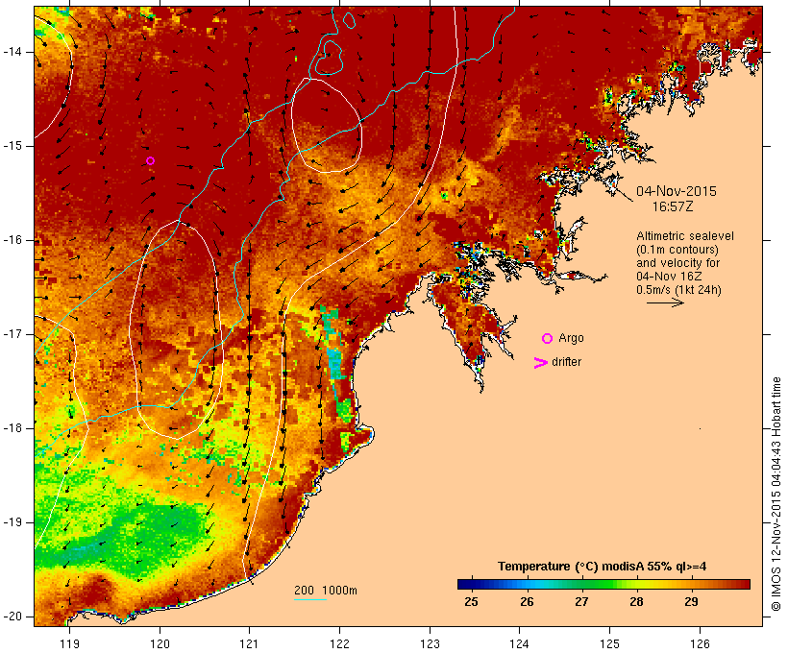Click the colorbar value 25
The height and width of the screenshot is (653, 788).
click(x=472, y=602)
